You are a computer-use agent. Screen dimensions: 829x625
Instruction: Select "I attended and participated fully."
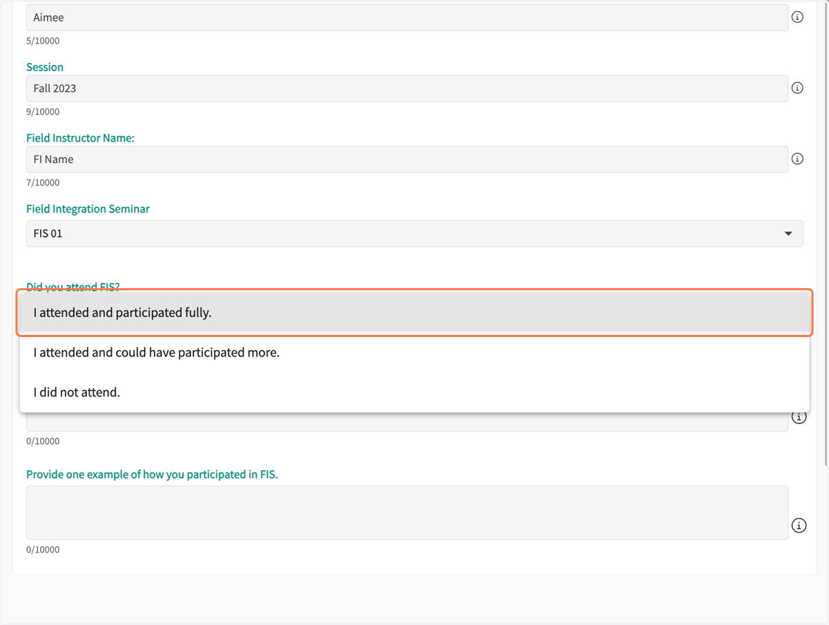coord(414,313)
